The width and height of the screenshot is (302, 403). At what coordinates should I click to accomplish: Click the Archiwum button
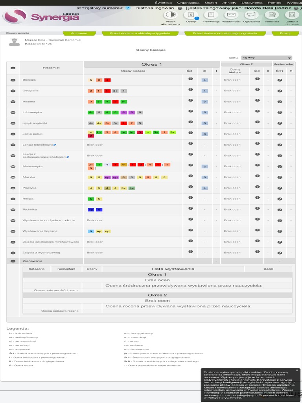(79, 33)
